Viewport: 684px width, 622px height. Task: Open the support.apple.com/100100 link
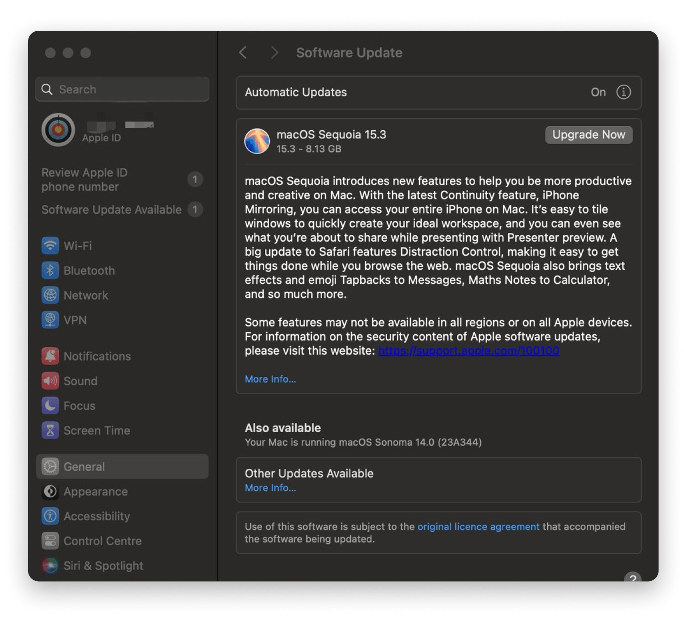[468, 350]
